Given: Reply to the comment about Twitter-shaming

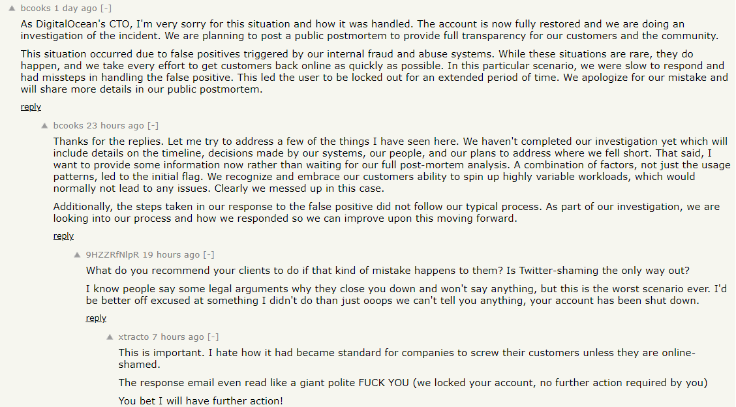Looking at the screenshot, I should pyautogui.click(x=96, y=318).
